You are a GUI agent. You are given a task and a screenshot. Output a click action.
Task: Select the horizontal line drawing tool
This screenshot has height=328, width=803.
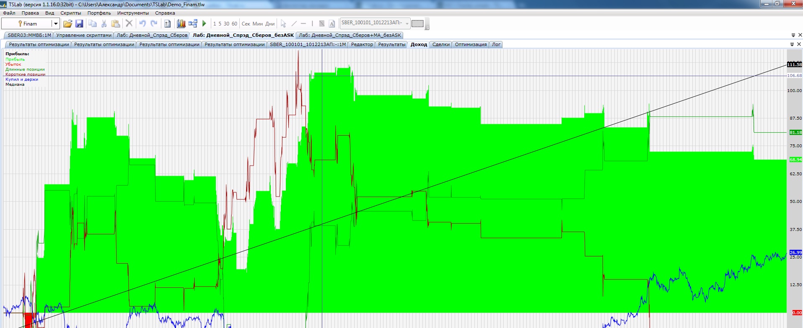[303, 24]
